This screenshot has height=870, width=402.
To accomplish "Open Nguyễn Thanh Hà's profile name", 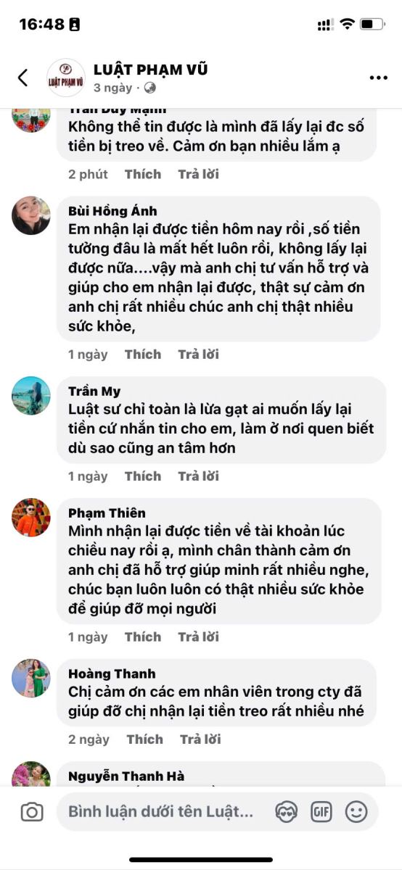I will point(126,776).
